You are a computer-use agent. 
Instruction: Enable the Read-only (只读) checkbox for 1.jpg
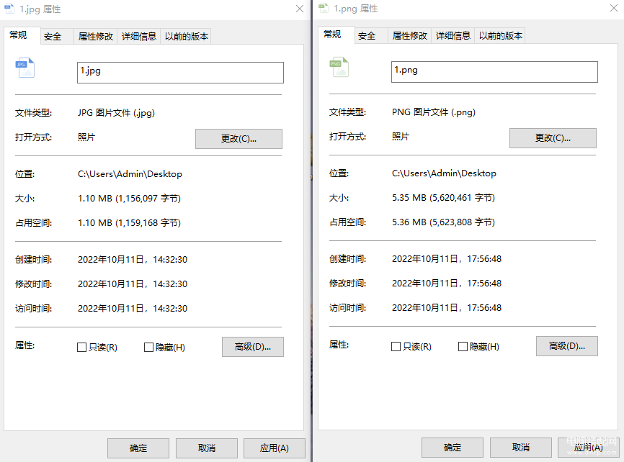81,348
